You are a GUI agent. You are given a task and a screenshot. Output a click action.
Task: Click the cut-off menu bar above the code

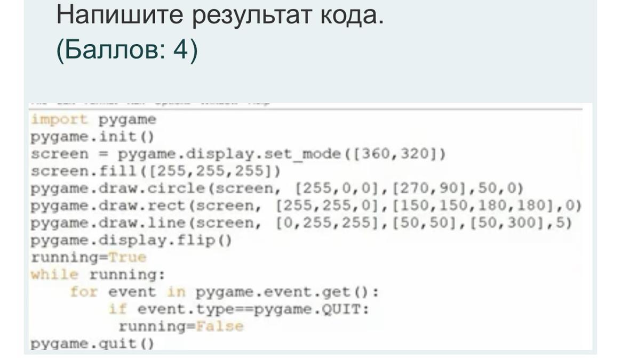coord(149,102)
